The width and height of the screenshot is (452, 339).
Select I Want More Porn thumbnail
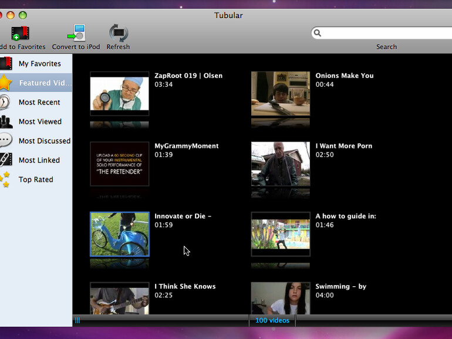click(281, 164)
